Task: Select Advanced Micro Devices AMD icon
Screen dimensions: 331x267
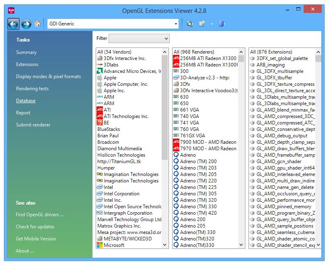Action: (100, 71)
